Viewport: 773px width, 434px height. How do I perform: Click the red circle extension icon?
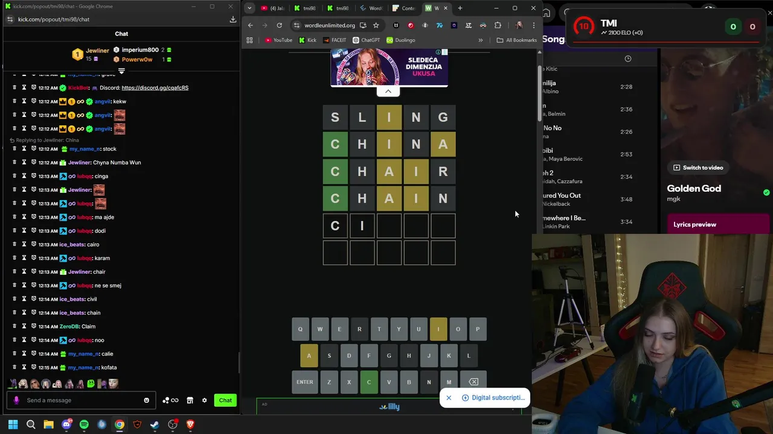pyautogui.click(x=411, y=25)
